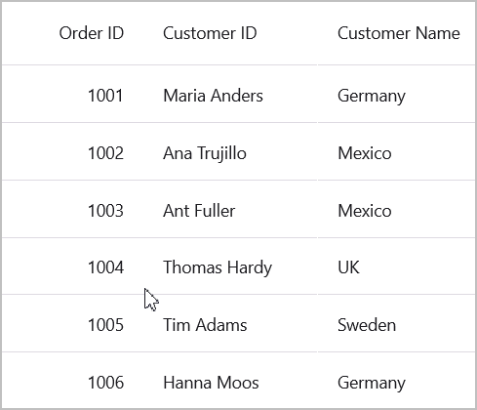The width and height of the screenshot is (477, 410).
Task: Click the UK cell
Action: pos(396,266)
